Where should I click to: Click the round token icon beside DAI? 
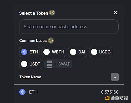pyautogui.click(x=73, y=52)
